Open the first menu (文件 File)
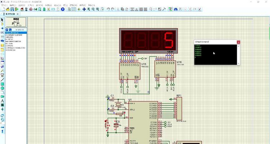The width and height of the screenshot is (270, 144). click(x=4, y=5)
